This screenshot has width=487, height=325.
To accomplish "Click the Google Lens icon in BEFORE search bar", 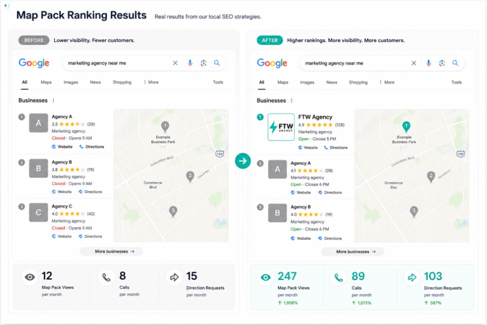I will pyautogui.click(x=204, y=63).
